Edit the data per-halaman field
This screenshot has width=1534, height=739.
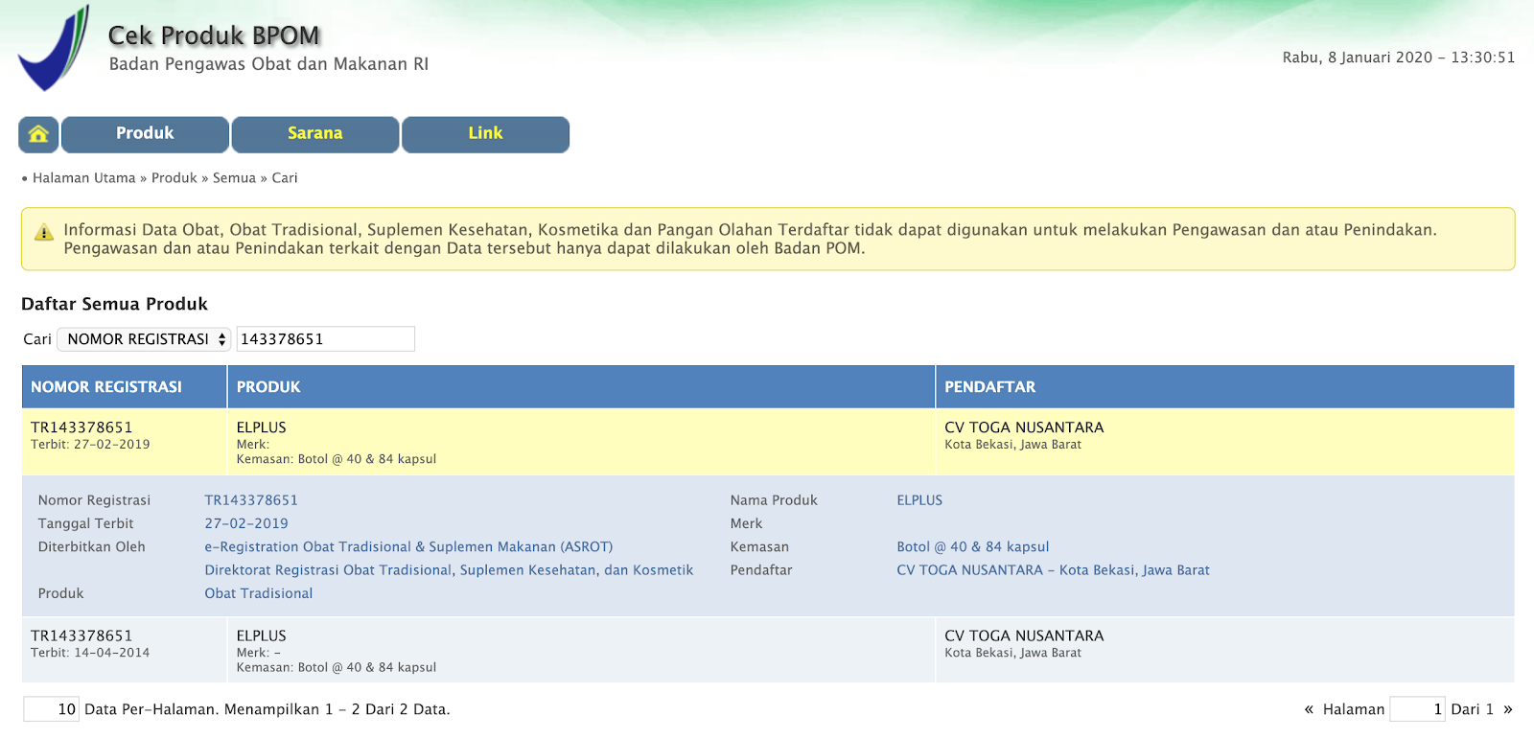tap(51, 709)
